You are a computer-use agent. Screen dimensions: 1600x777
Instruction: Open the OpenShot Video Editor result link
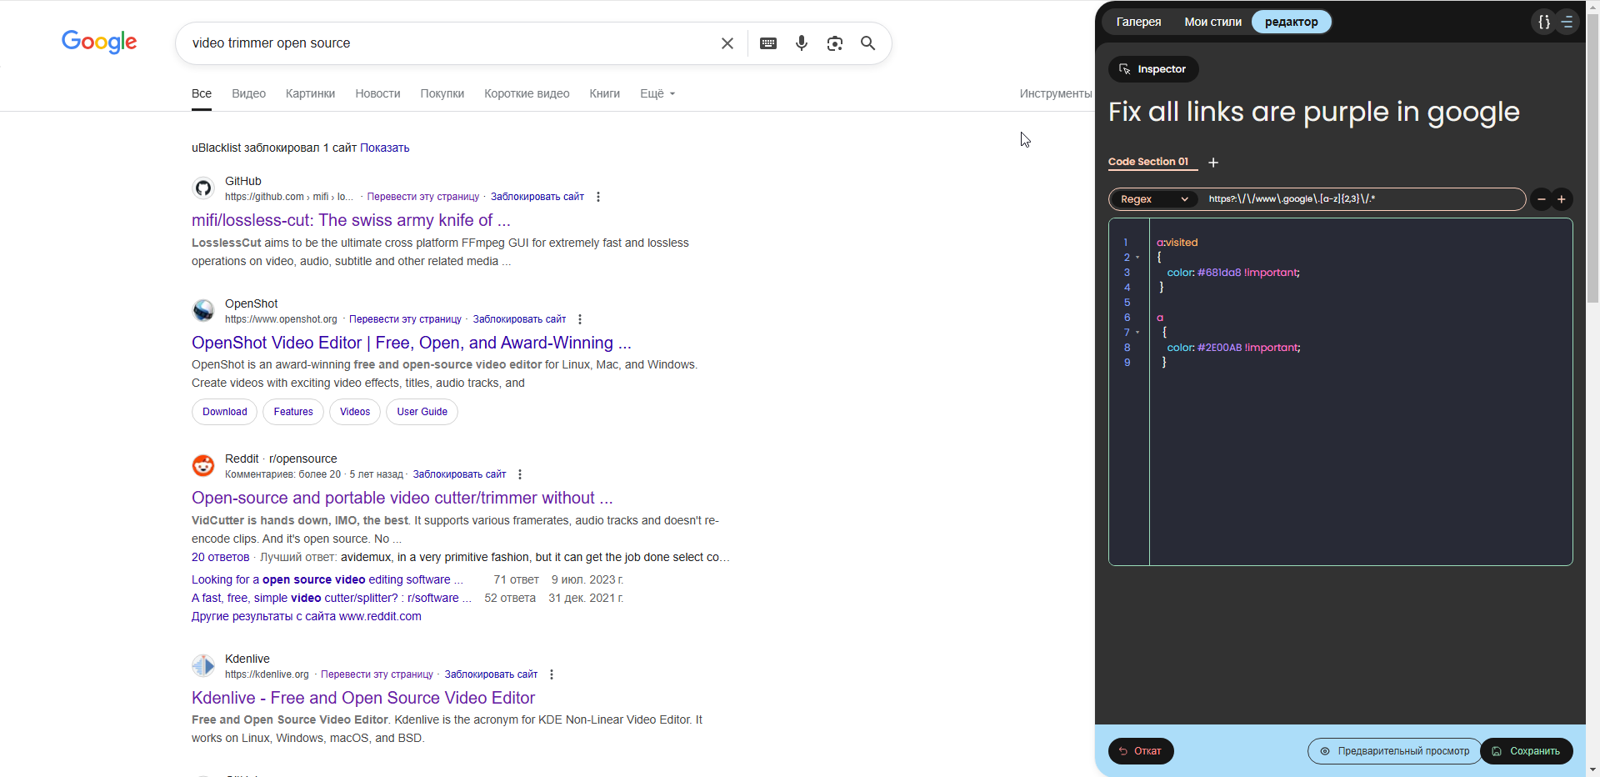click(x=411, y=343)
